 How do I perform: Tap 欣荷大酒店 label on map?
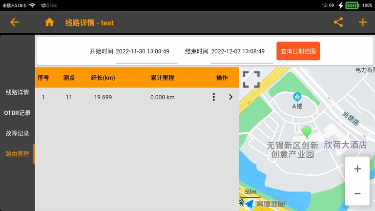tap(345, 145)
